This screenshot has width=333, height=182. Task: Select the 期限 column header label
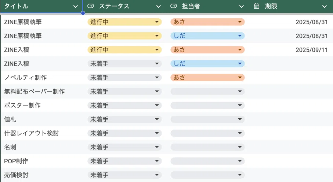(x=271, y=6)
